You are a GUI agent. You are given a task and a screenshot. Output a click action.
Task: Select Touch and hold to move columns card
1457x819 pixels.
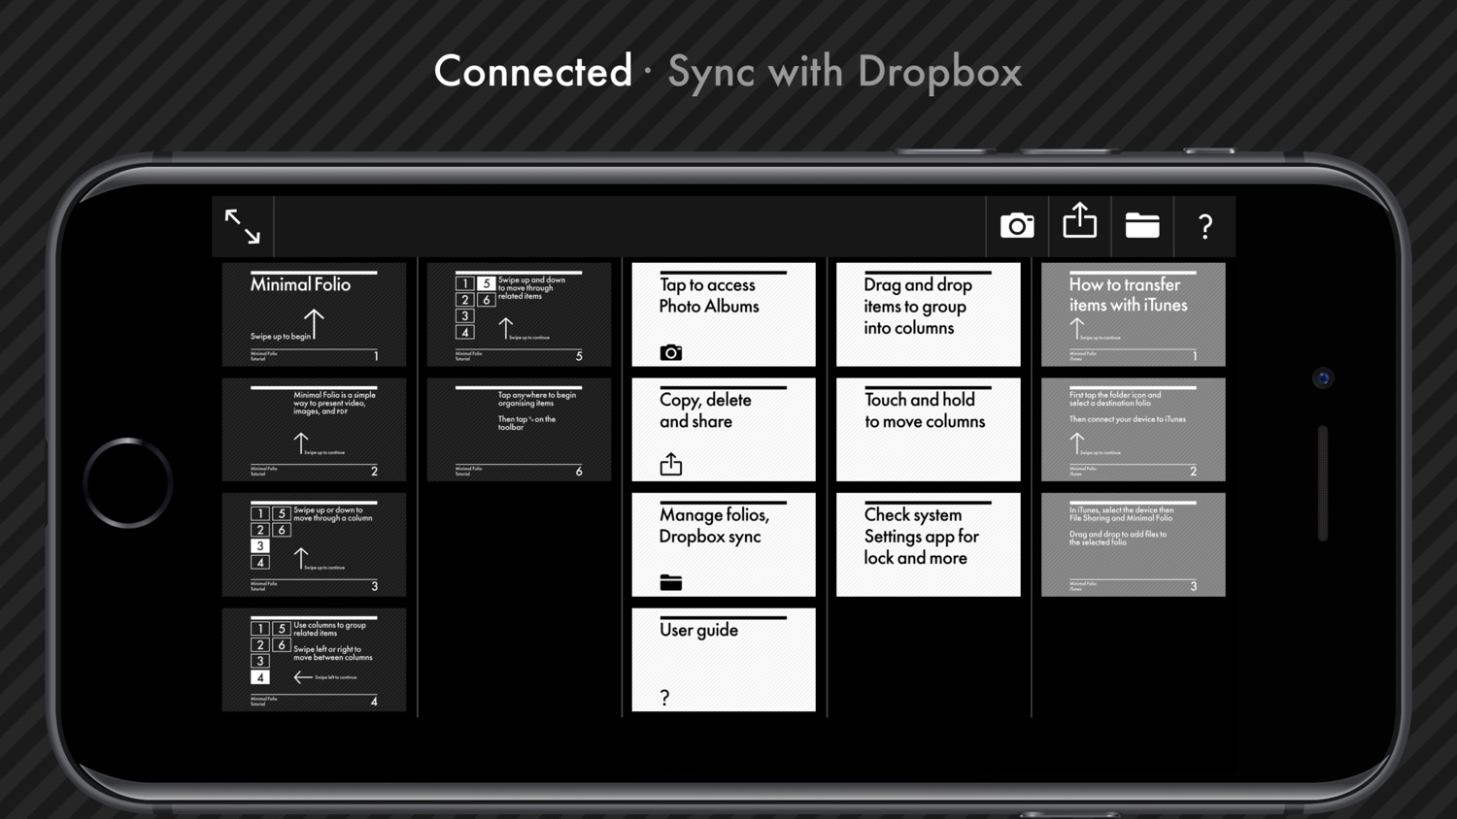coord(929,430)
